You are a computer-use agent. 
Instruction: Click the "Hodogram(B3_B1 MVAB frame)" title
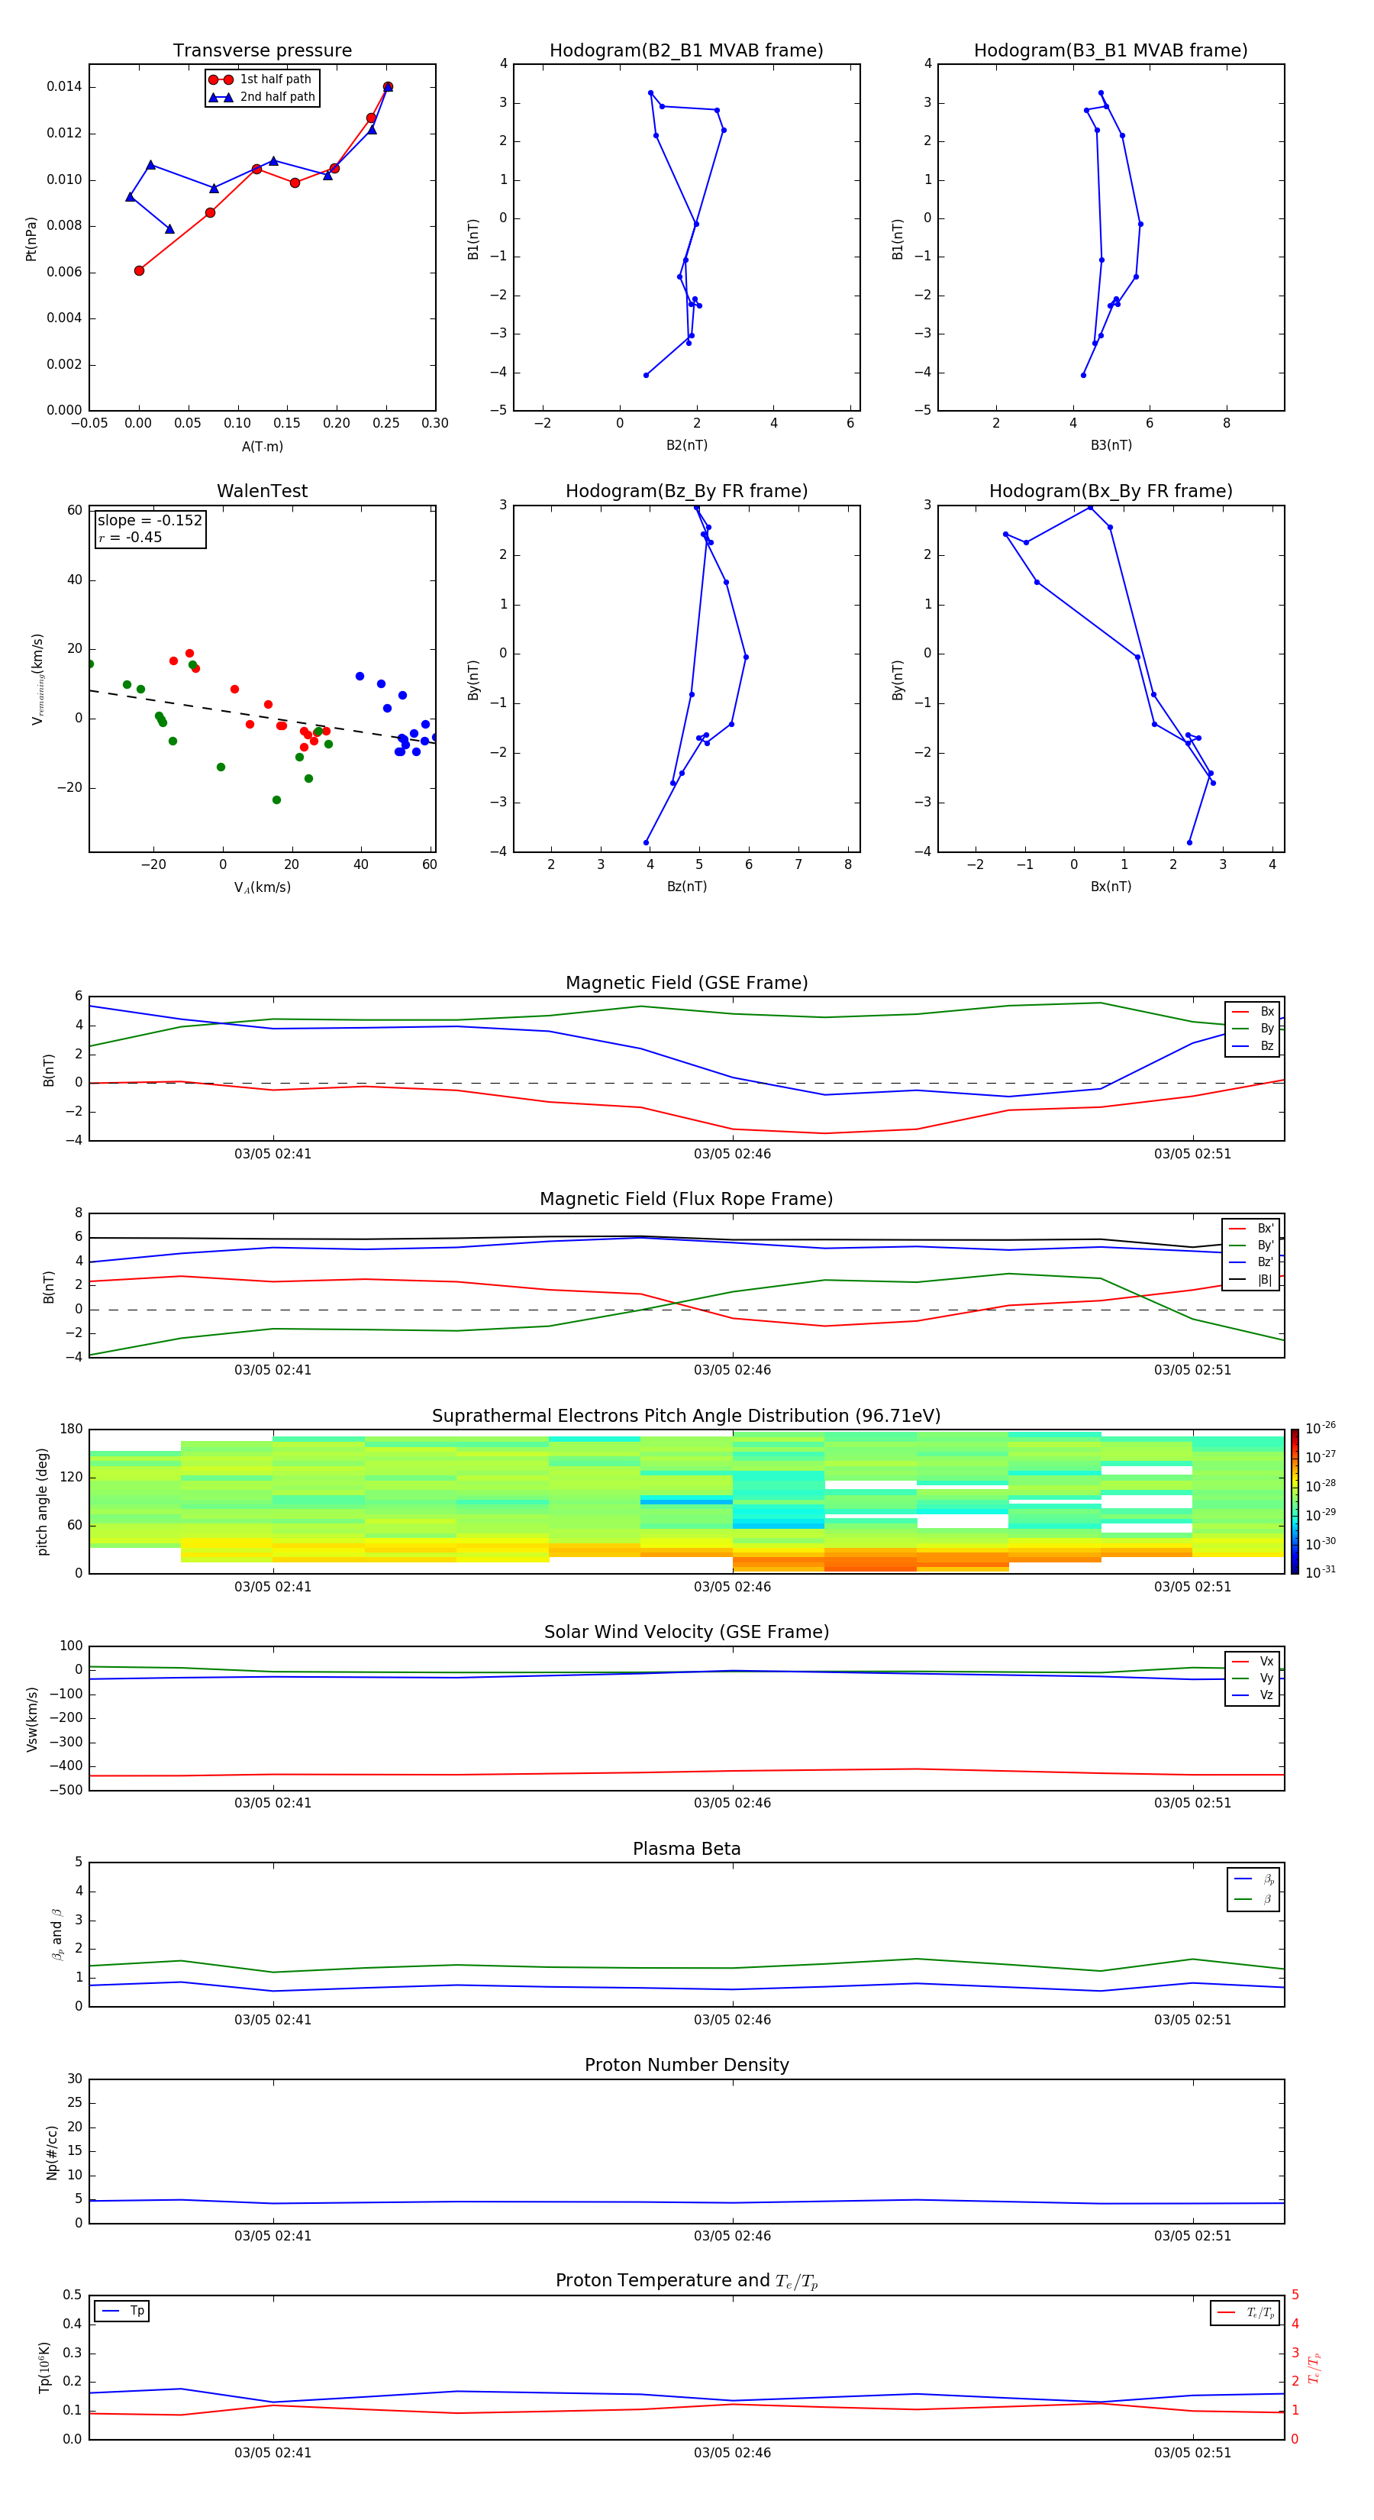pos(1111,51)
